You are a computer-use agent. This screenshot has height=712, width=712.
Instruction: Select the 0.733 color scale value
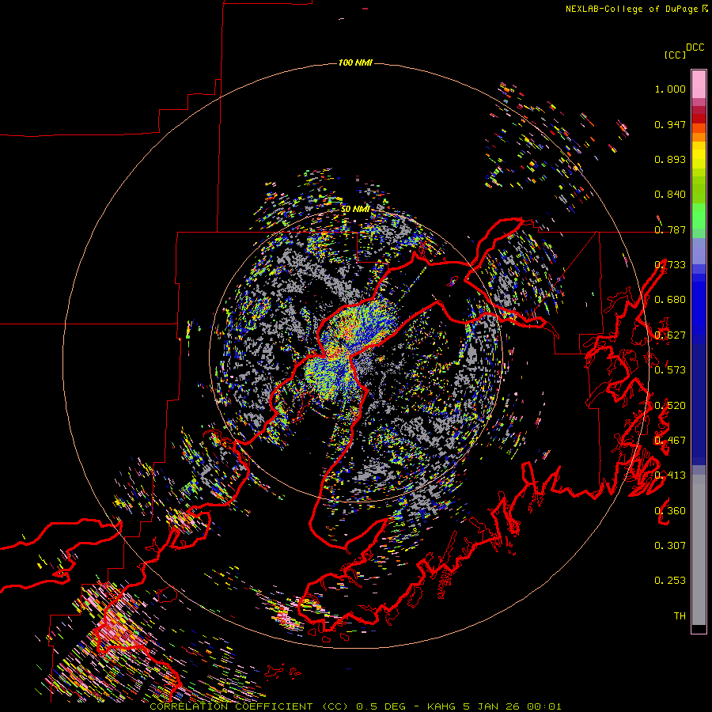pos(670,265)
